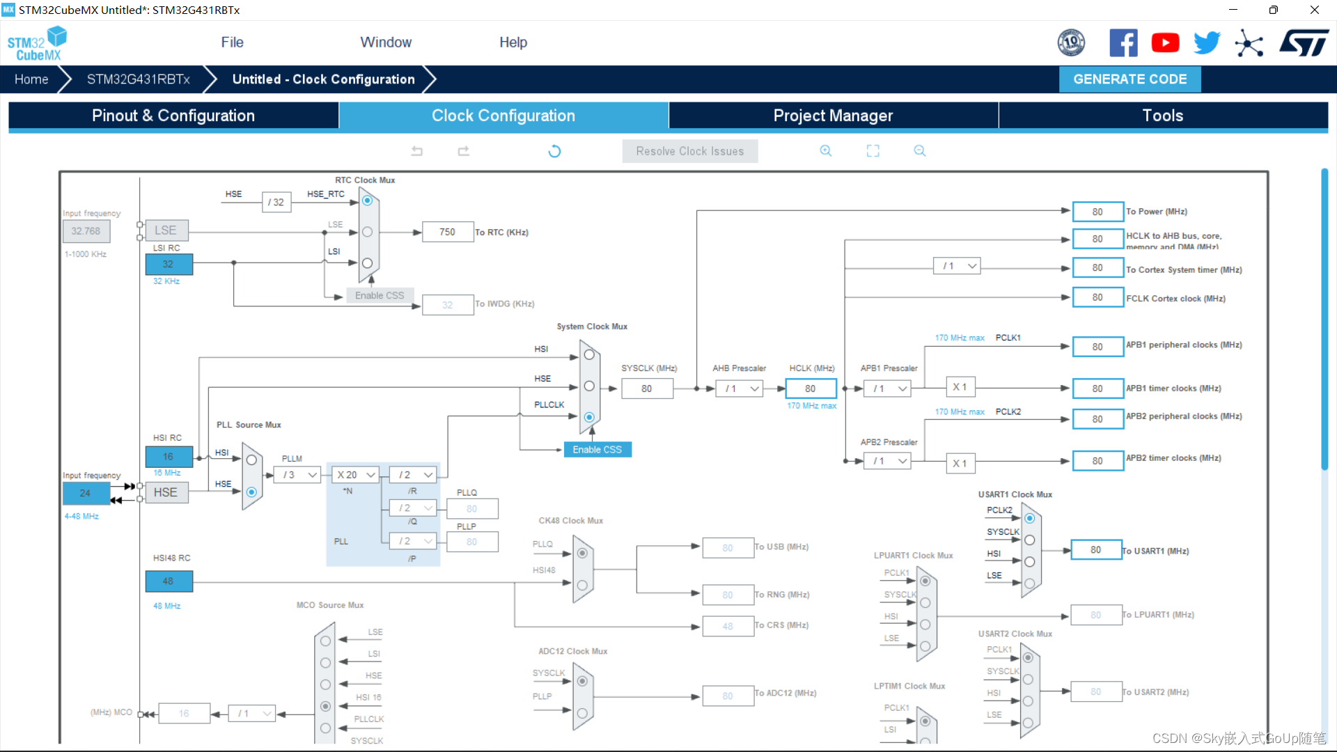Open the PLL /Q divider dropdown
The image size is (1337, 752).
pyautogui.click(x=413, y=508)
